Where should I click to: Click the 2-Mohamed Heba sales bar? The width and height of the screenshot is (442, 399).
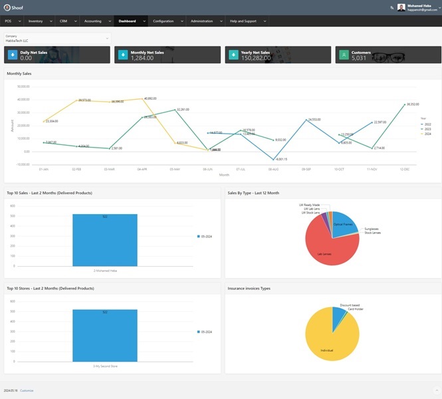tap(105, 240)
